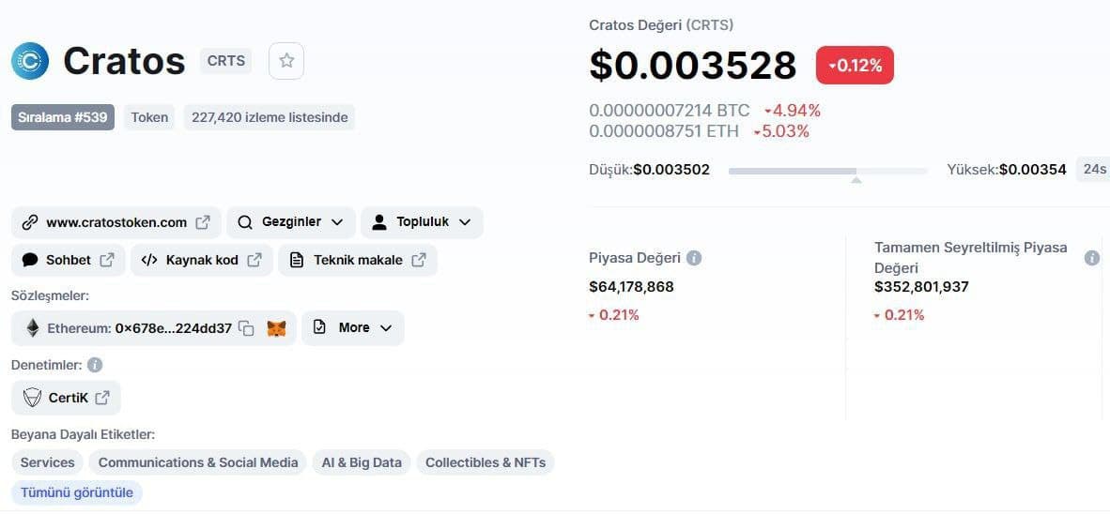Add Cratos to watchlist with the star icon
The width and height of the screenshot is (1110, 514).
(286, 61)
